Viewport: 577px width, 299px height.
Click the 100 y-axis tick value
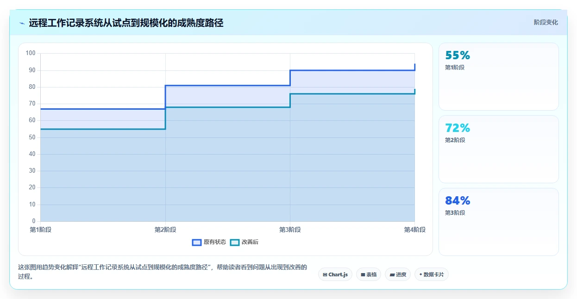(x=31, y=53)
